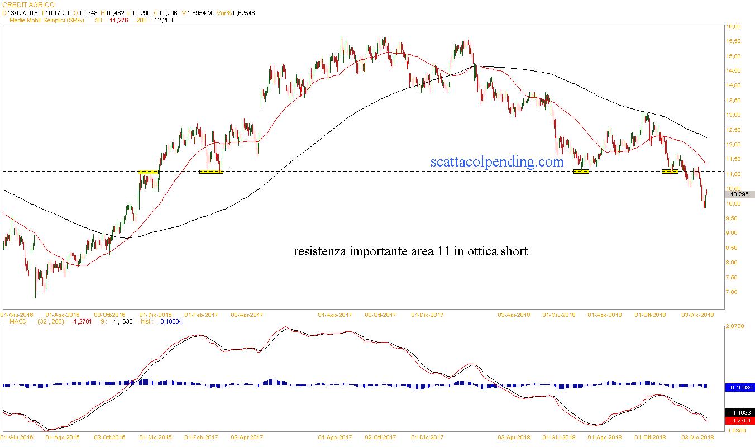Click the 16,00 level on price axis

pyautogui.click(x=733, y=27)
